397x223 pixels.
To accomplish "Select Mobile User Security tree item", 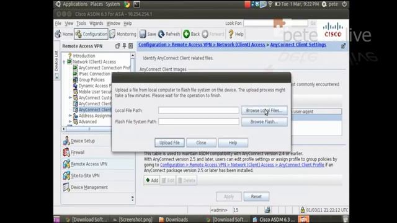I will click(x=95, y=92).
